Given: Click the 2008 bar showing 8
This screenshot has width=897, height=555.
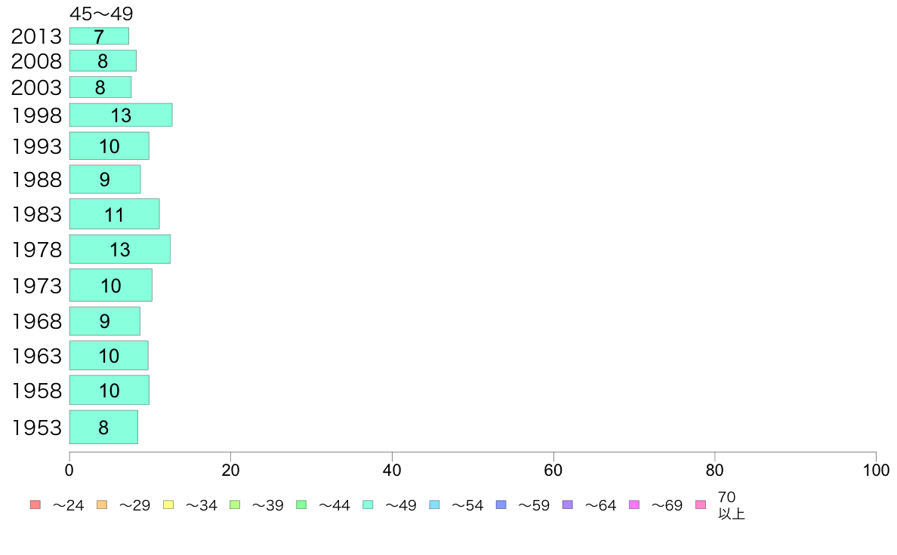Looking at the screenshot, I should [103, 60].
